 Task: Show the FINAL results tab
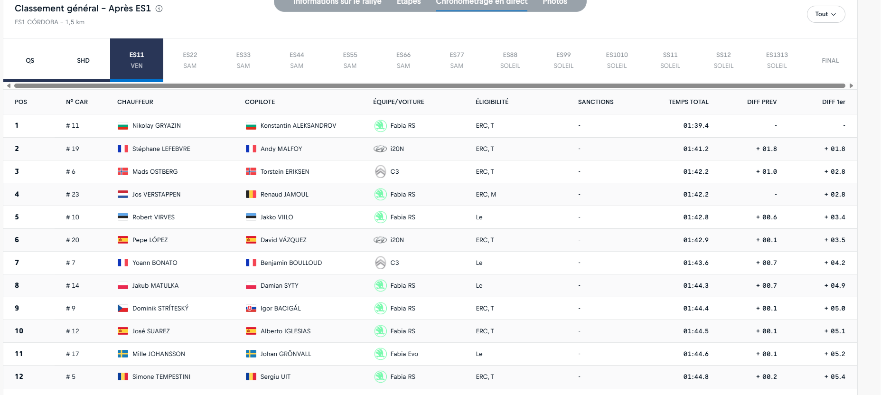tap(830, 60)
